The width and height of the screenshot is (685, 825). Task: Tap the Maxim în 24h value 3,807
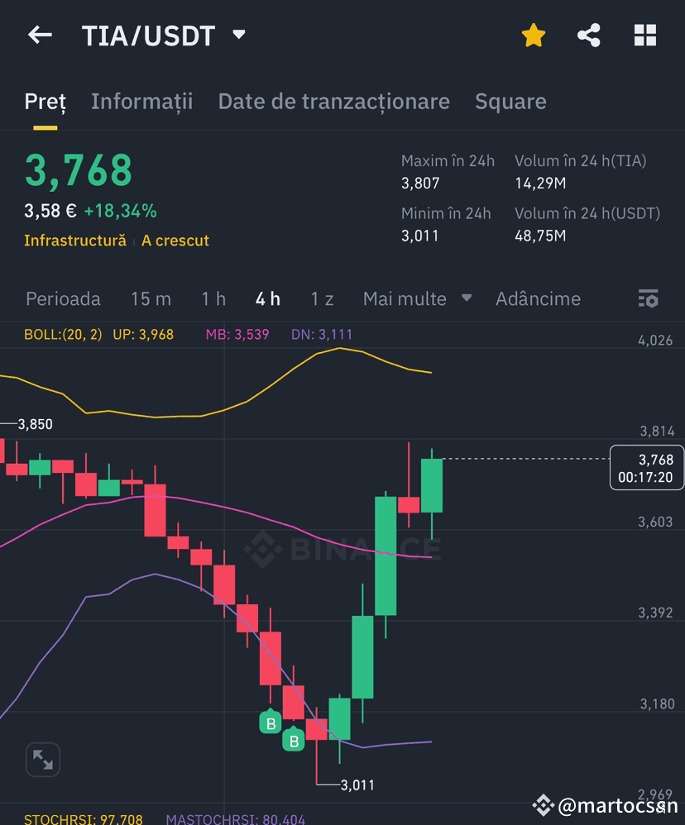pos(420,183)
